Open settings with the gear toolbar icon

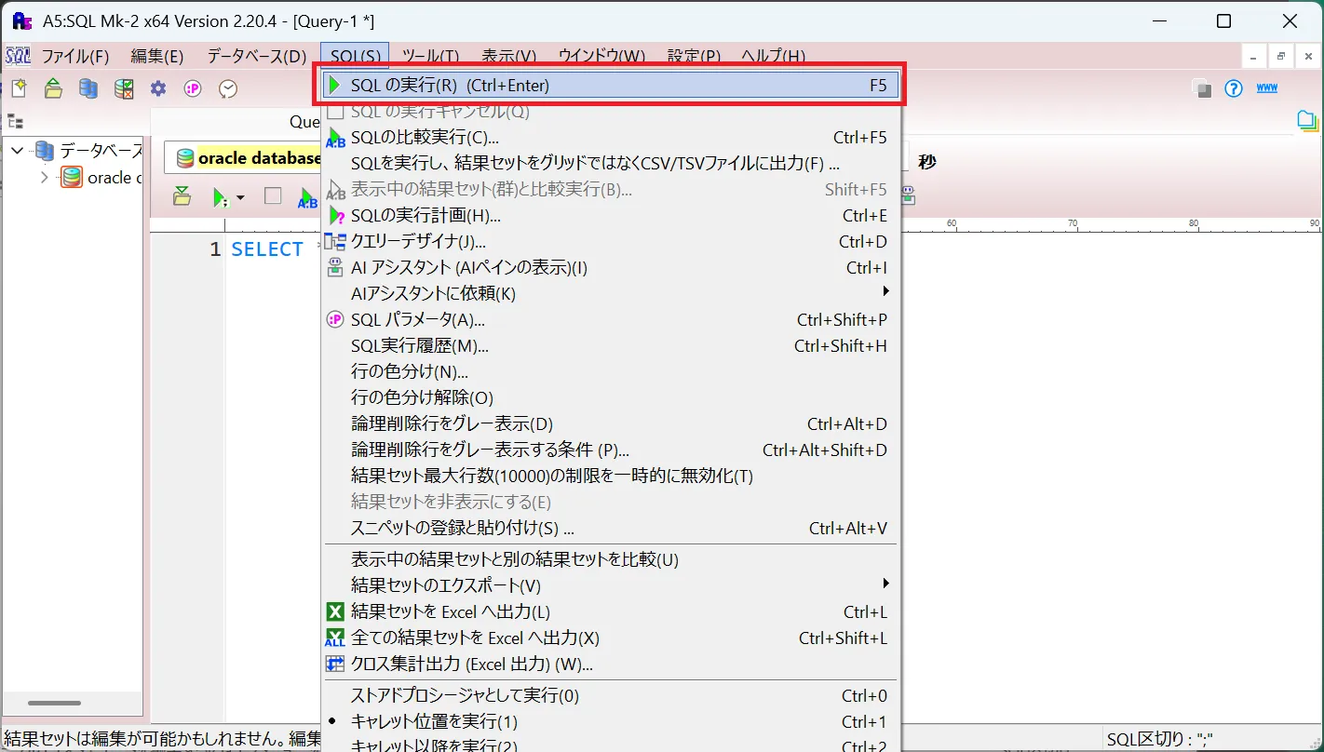158,88
